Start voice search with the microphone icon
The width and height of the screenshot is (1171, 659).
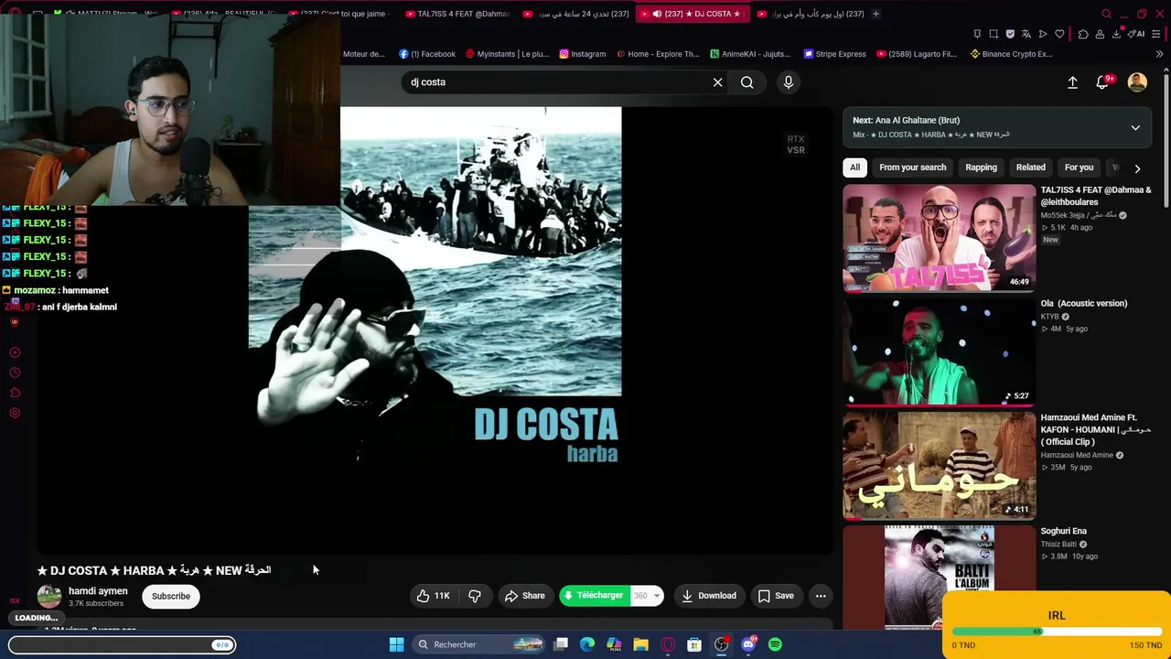(x=788, y=82)
